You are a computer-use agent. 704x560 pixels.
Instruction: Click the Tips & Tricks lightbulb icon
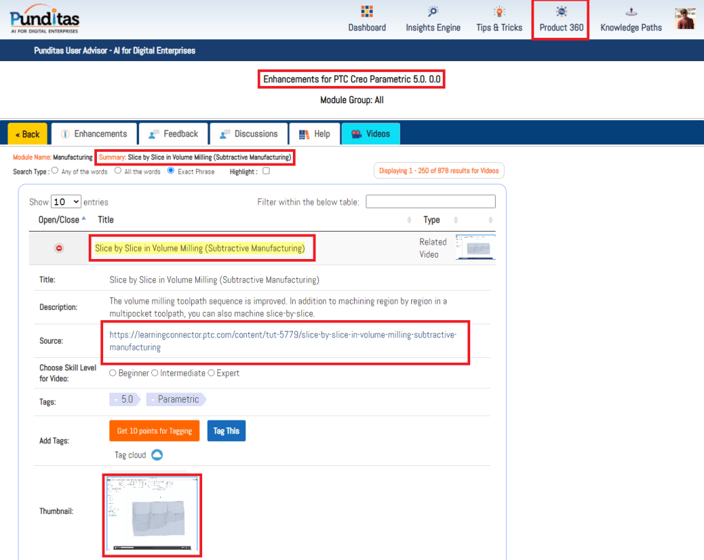(499, 12)
